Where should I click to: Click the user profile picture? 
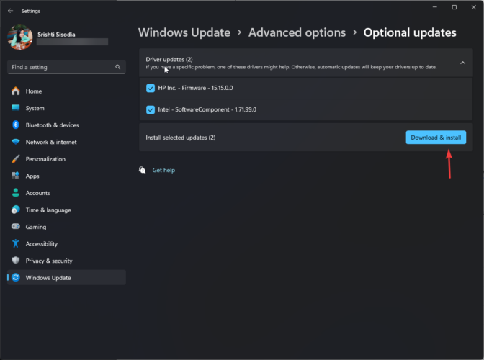coord(20,37)
